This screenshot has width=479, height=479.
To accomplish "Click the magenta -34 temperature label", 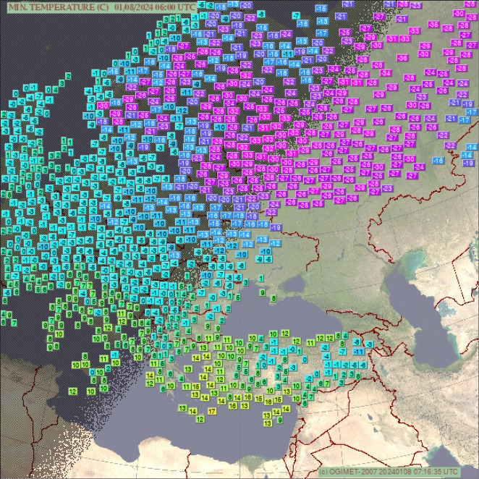I will point(386,73).
